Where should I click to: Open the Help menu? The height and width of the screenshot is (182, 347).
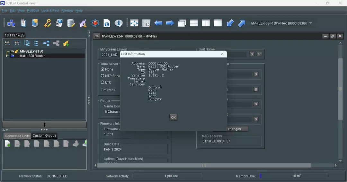[x=79, y=11]
